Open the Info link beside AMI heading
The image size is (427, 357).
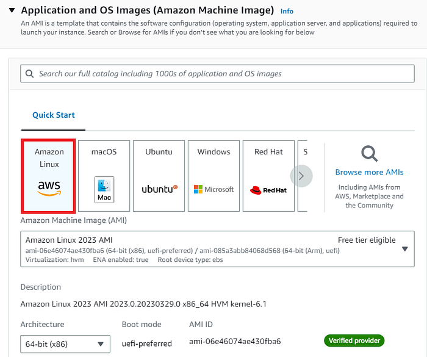[x=287, y=11]
